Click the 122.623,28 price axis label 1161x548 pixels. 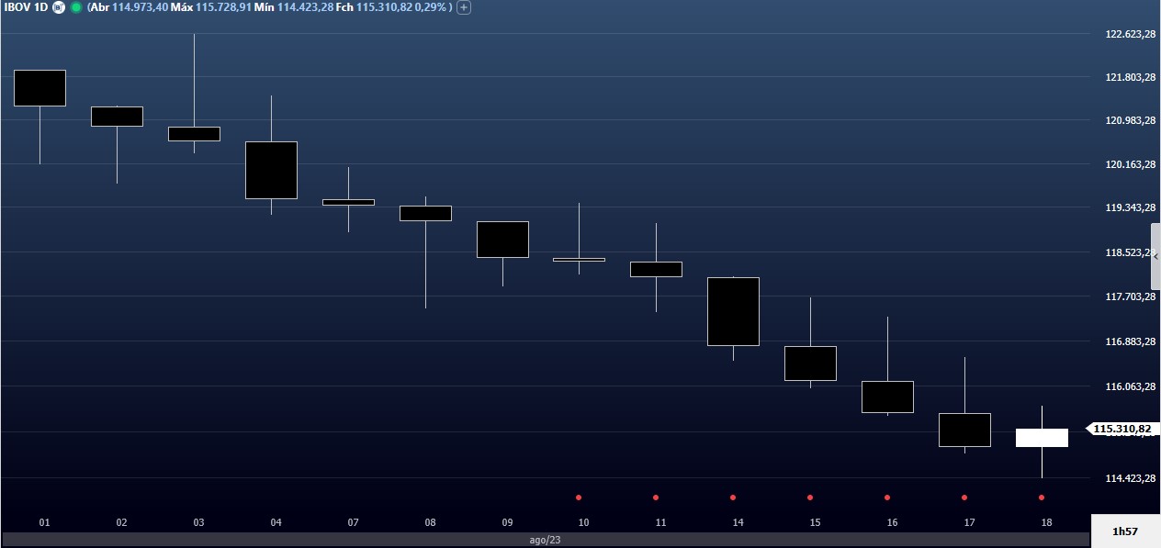click(1129, 35)
